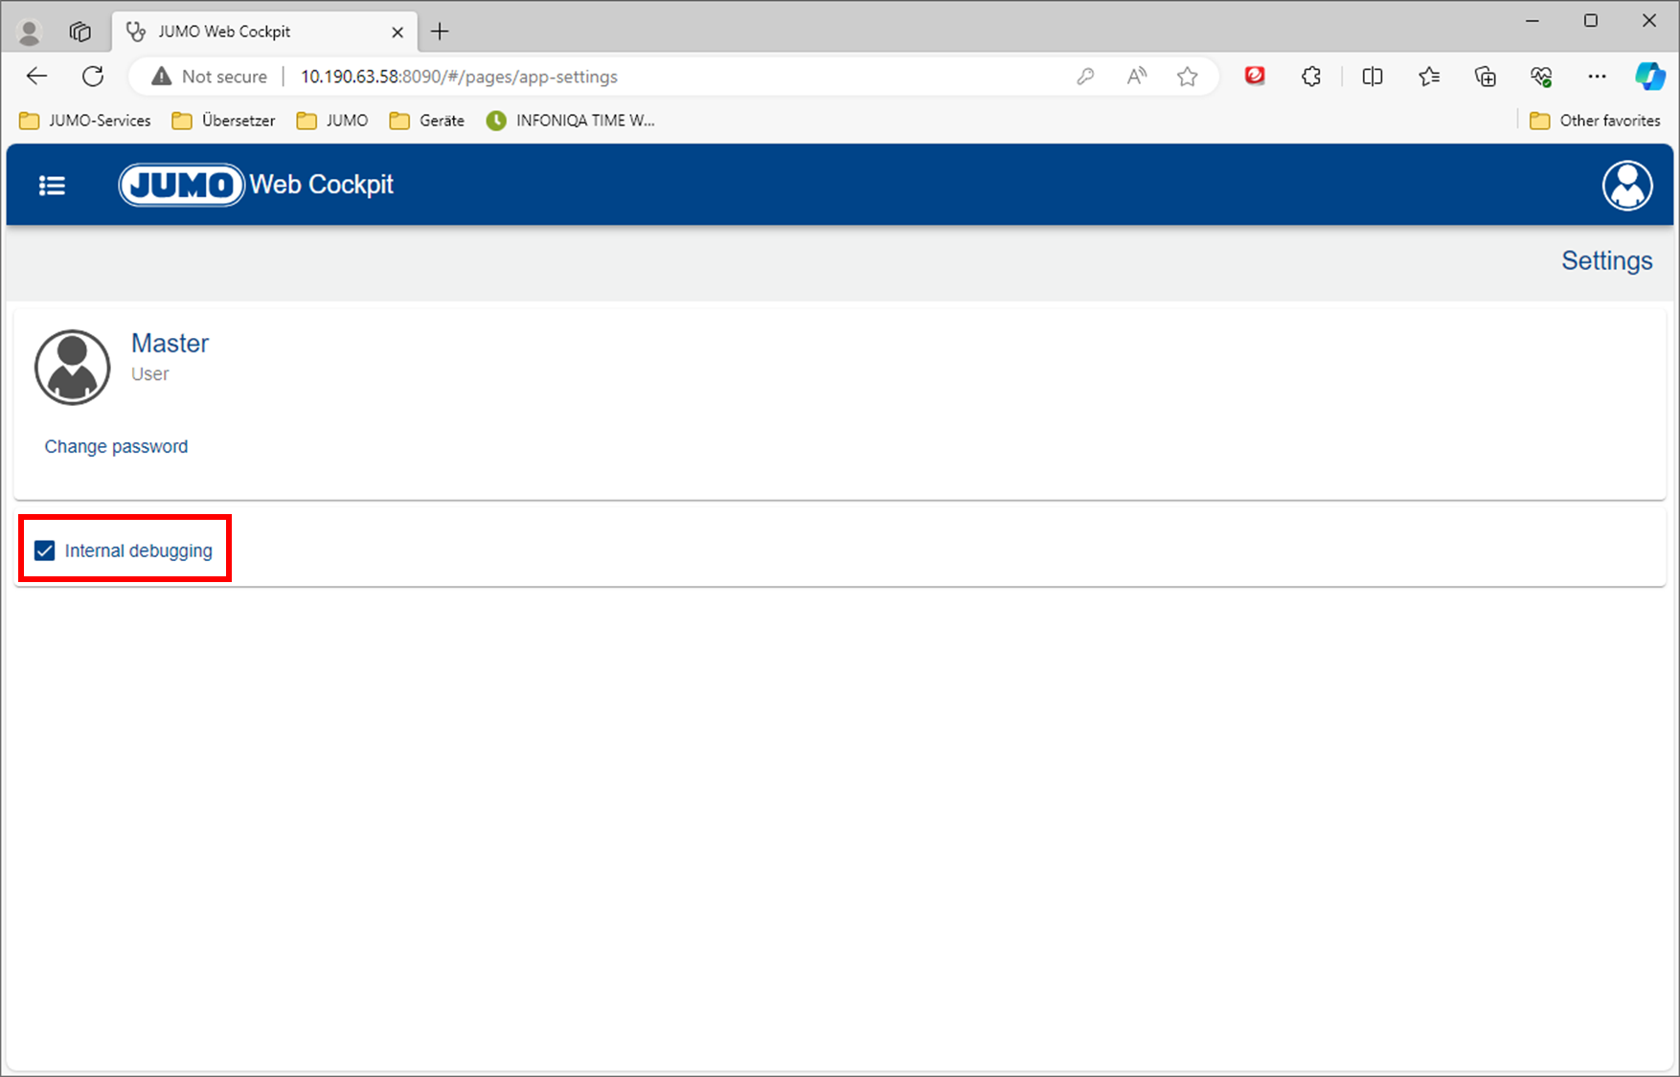This screenshot has height=1077, width=1680.
Task: Add this page to favorites star
Action: pyautogui.click(x=1188, y=77)
